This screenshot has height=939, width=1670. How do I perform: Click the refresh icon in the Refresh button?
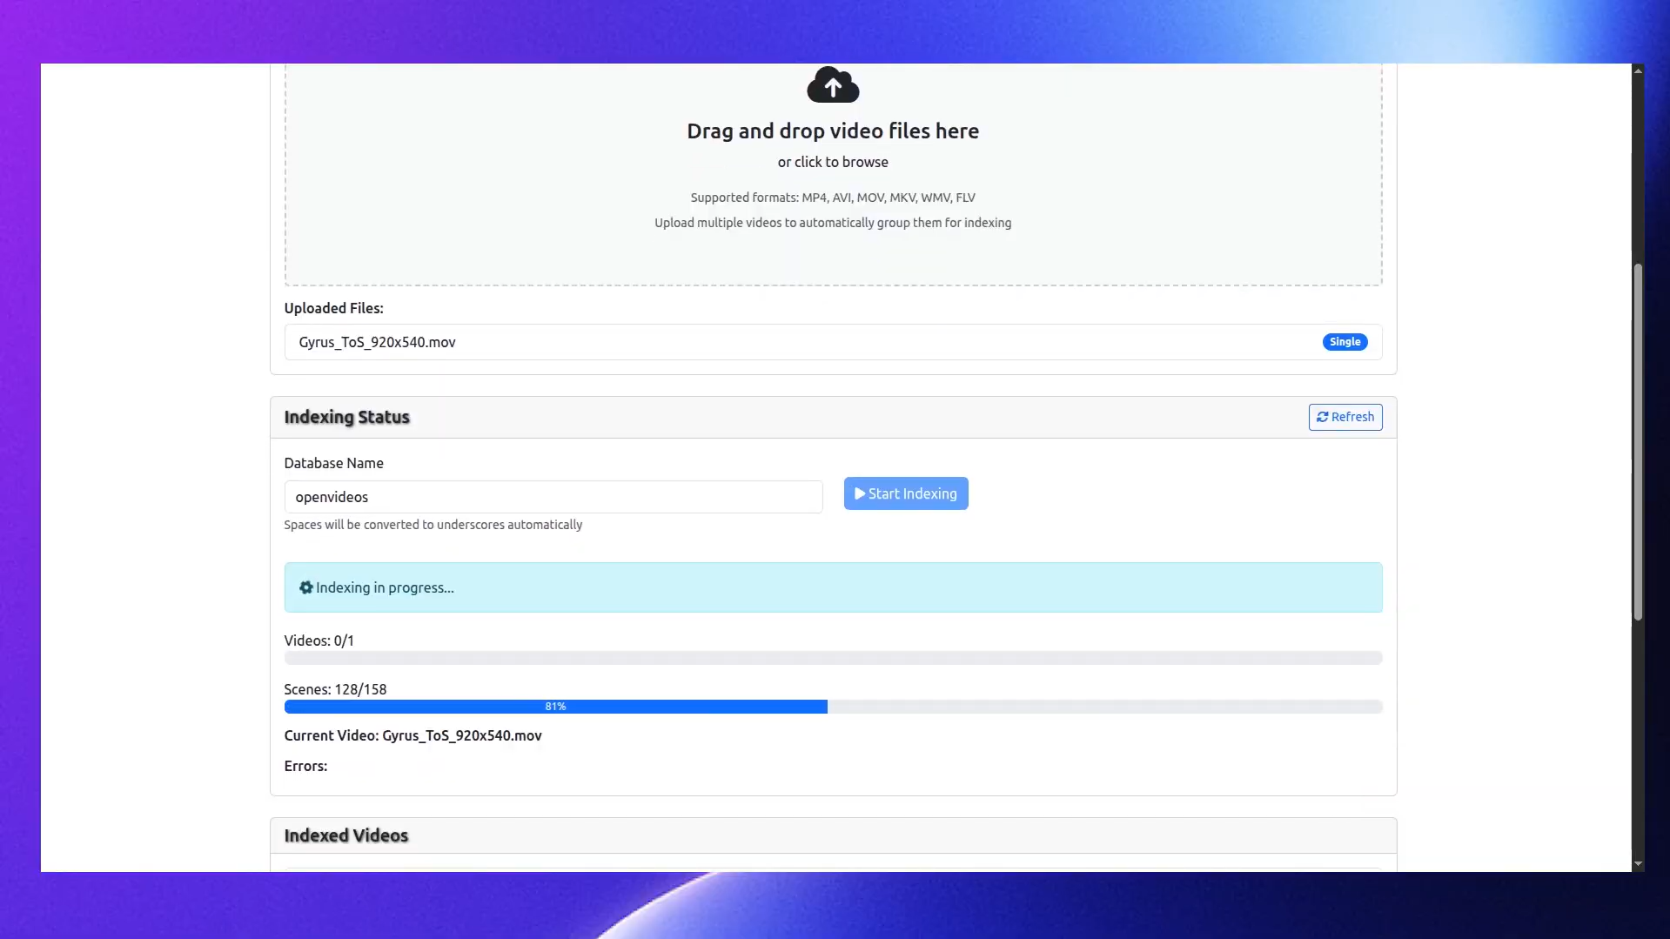[1323, 416]
